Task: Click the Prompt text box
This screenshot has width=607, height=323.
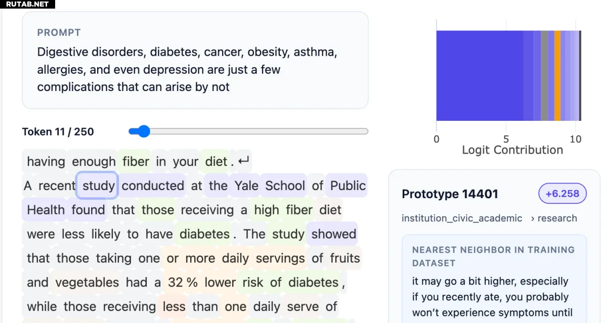Action: pos(195,60)
